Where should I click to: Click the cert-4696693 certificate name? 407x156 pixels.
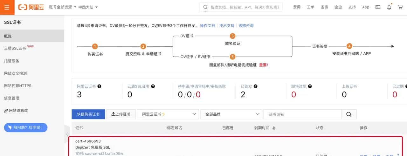pos(88,141)
